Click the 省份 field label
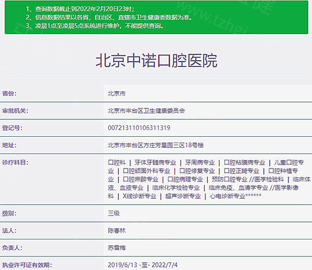 (x=9, y=93)
